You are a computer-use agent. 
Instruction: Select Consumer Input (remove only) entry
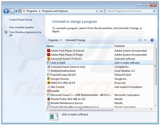[68, 67]
